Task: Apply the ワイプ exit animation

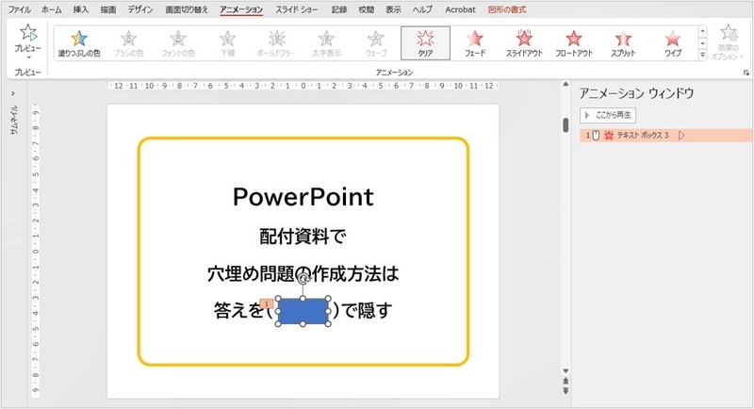Action: pyautogui.click(x=673, y=43)
